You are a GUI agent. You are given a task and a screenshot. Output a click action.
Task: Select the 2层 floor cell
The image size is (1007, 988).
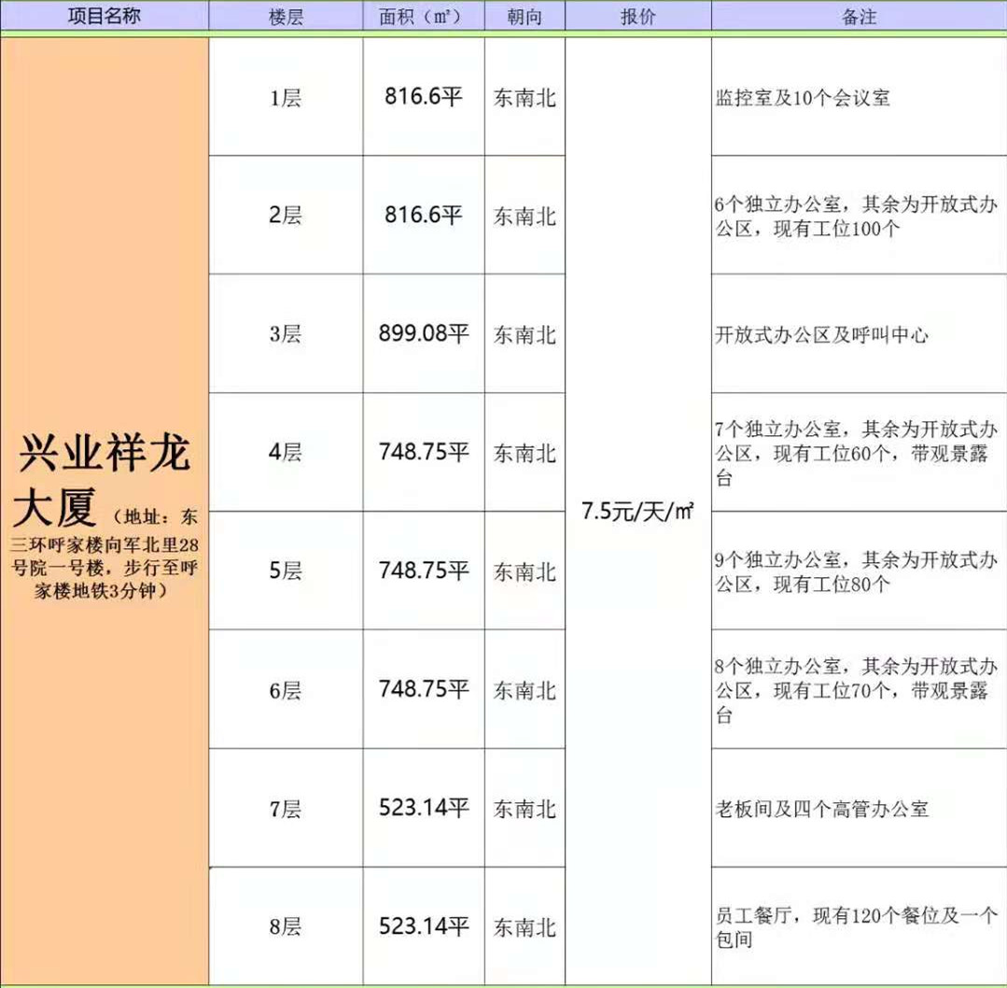[x=286, y=216]
